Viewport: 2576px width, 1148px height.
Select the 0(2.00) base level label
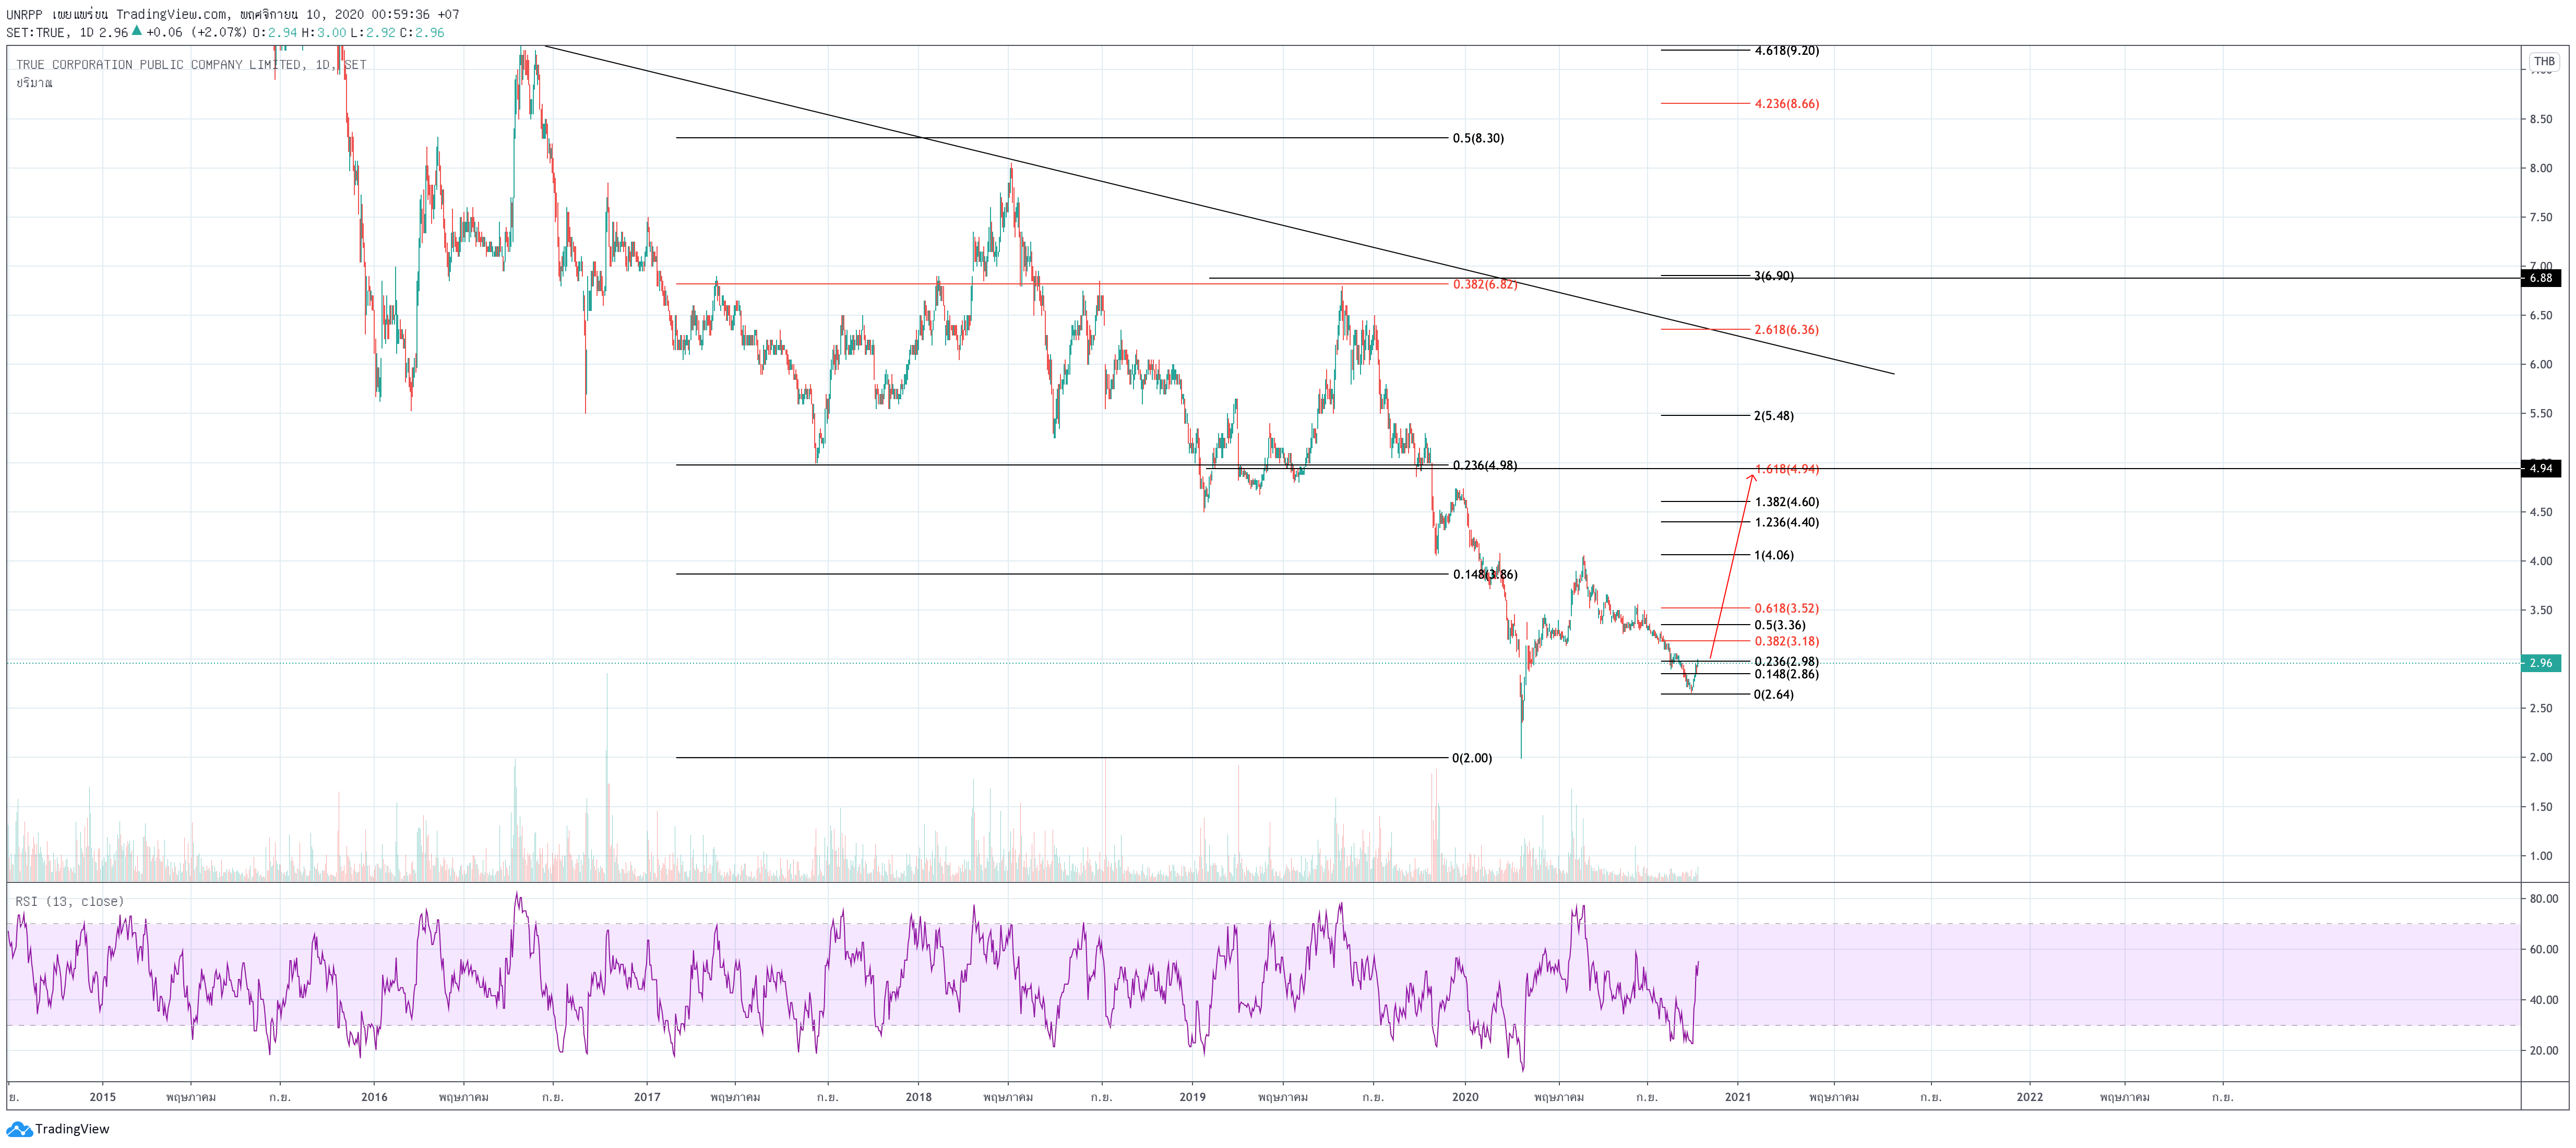tap(1472, 758)
